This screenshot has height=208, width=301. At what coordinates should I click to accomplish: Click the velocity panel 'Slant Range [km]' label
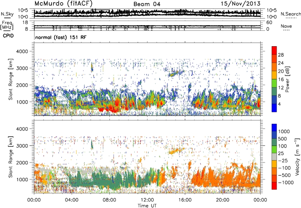(11, 157)
